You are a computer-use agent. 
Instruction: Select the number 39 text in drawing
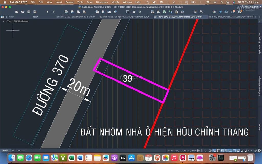[127, 79]
